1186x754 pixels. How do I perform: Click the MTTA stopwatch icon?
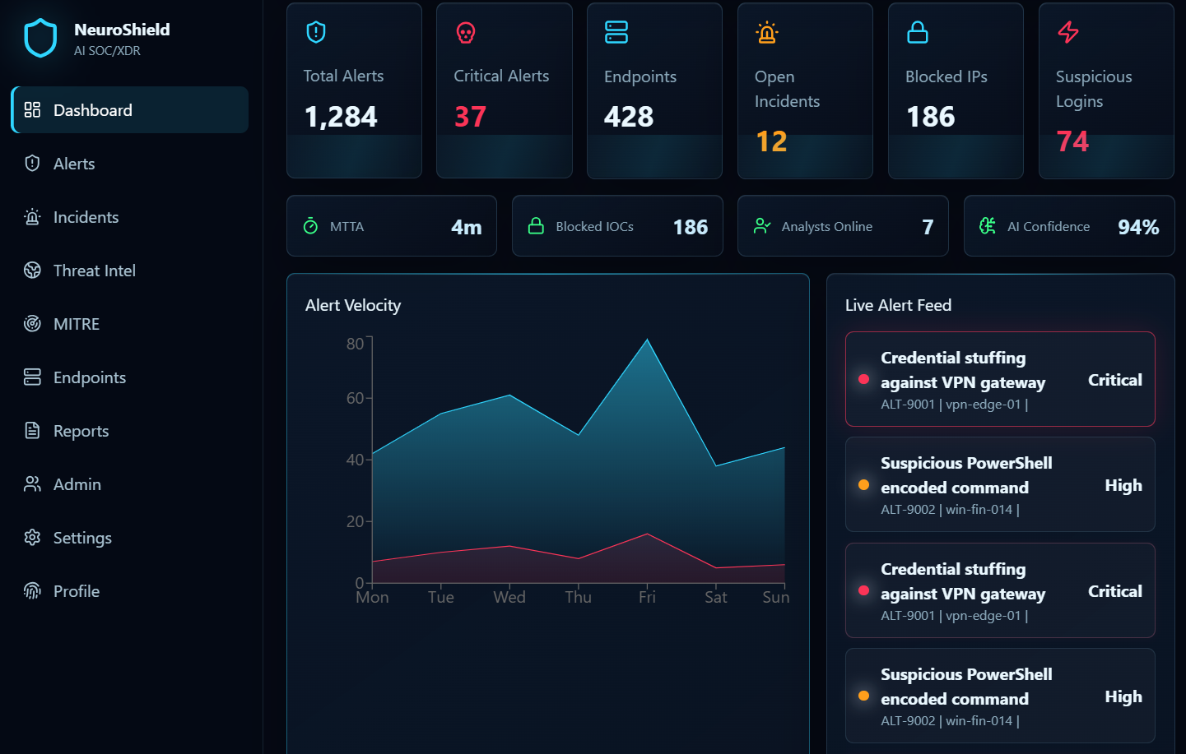[310, 226]
